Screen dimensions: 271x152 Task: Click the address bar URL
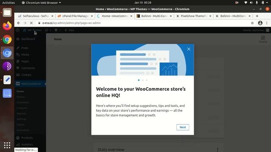coord(72,23)
